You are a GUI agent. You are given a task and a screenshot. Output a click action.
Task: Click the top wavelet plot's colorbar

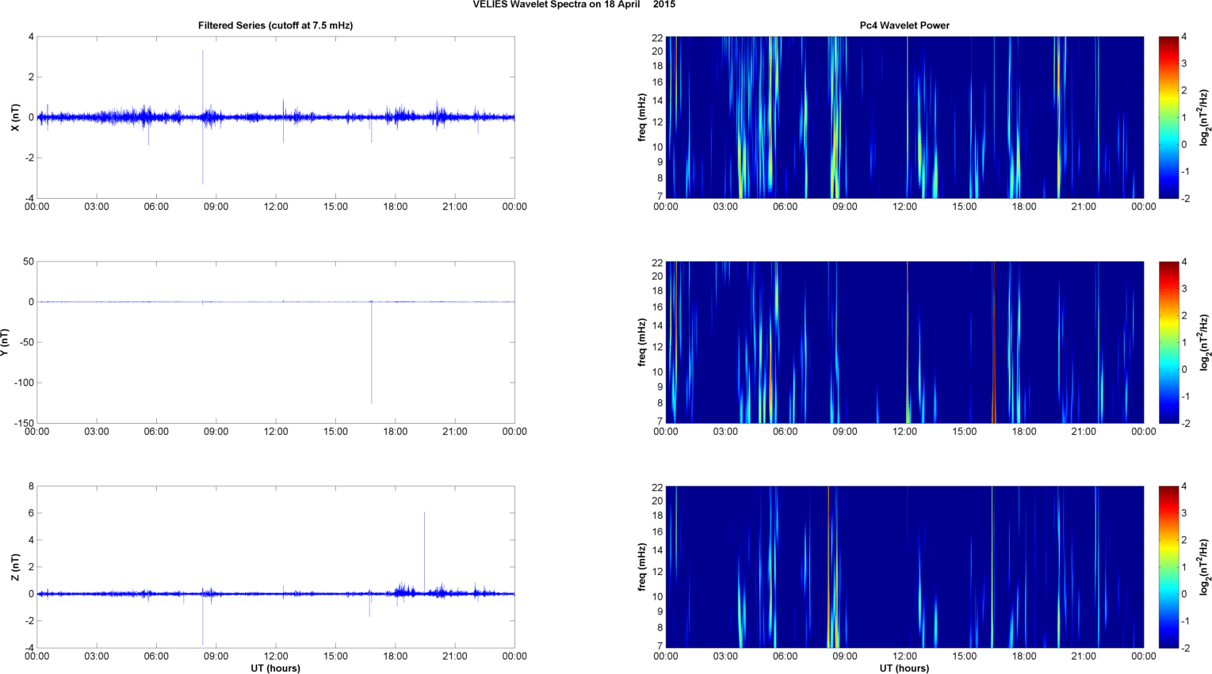[x=1168, y=117]
